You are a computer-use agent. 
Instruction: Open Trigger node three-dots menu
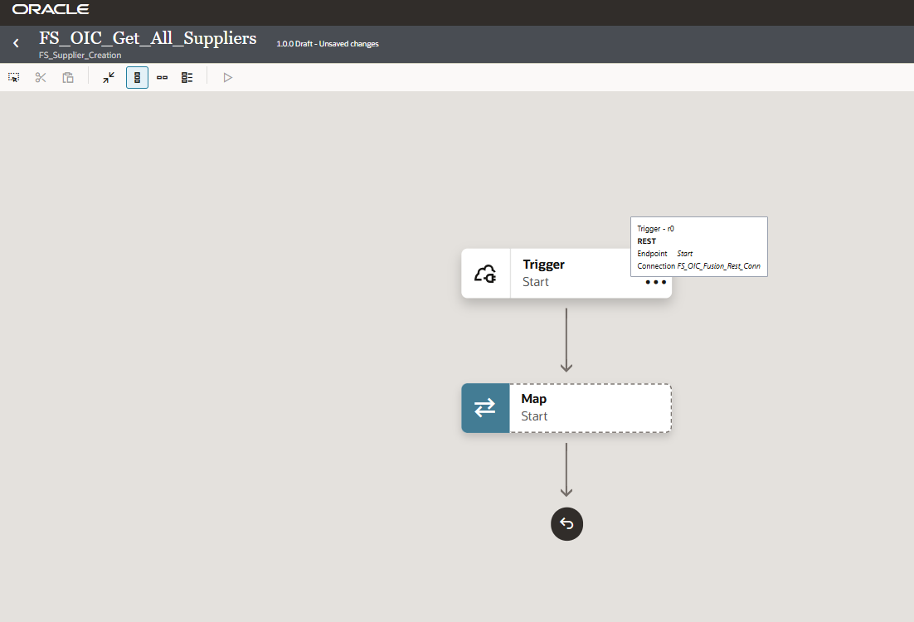656,282
